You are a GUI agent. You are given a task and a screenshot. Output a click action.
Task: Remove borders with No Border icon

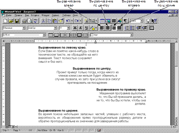pos(85,35)
